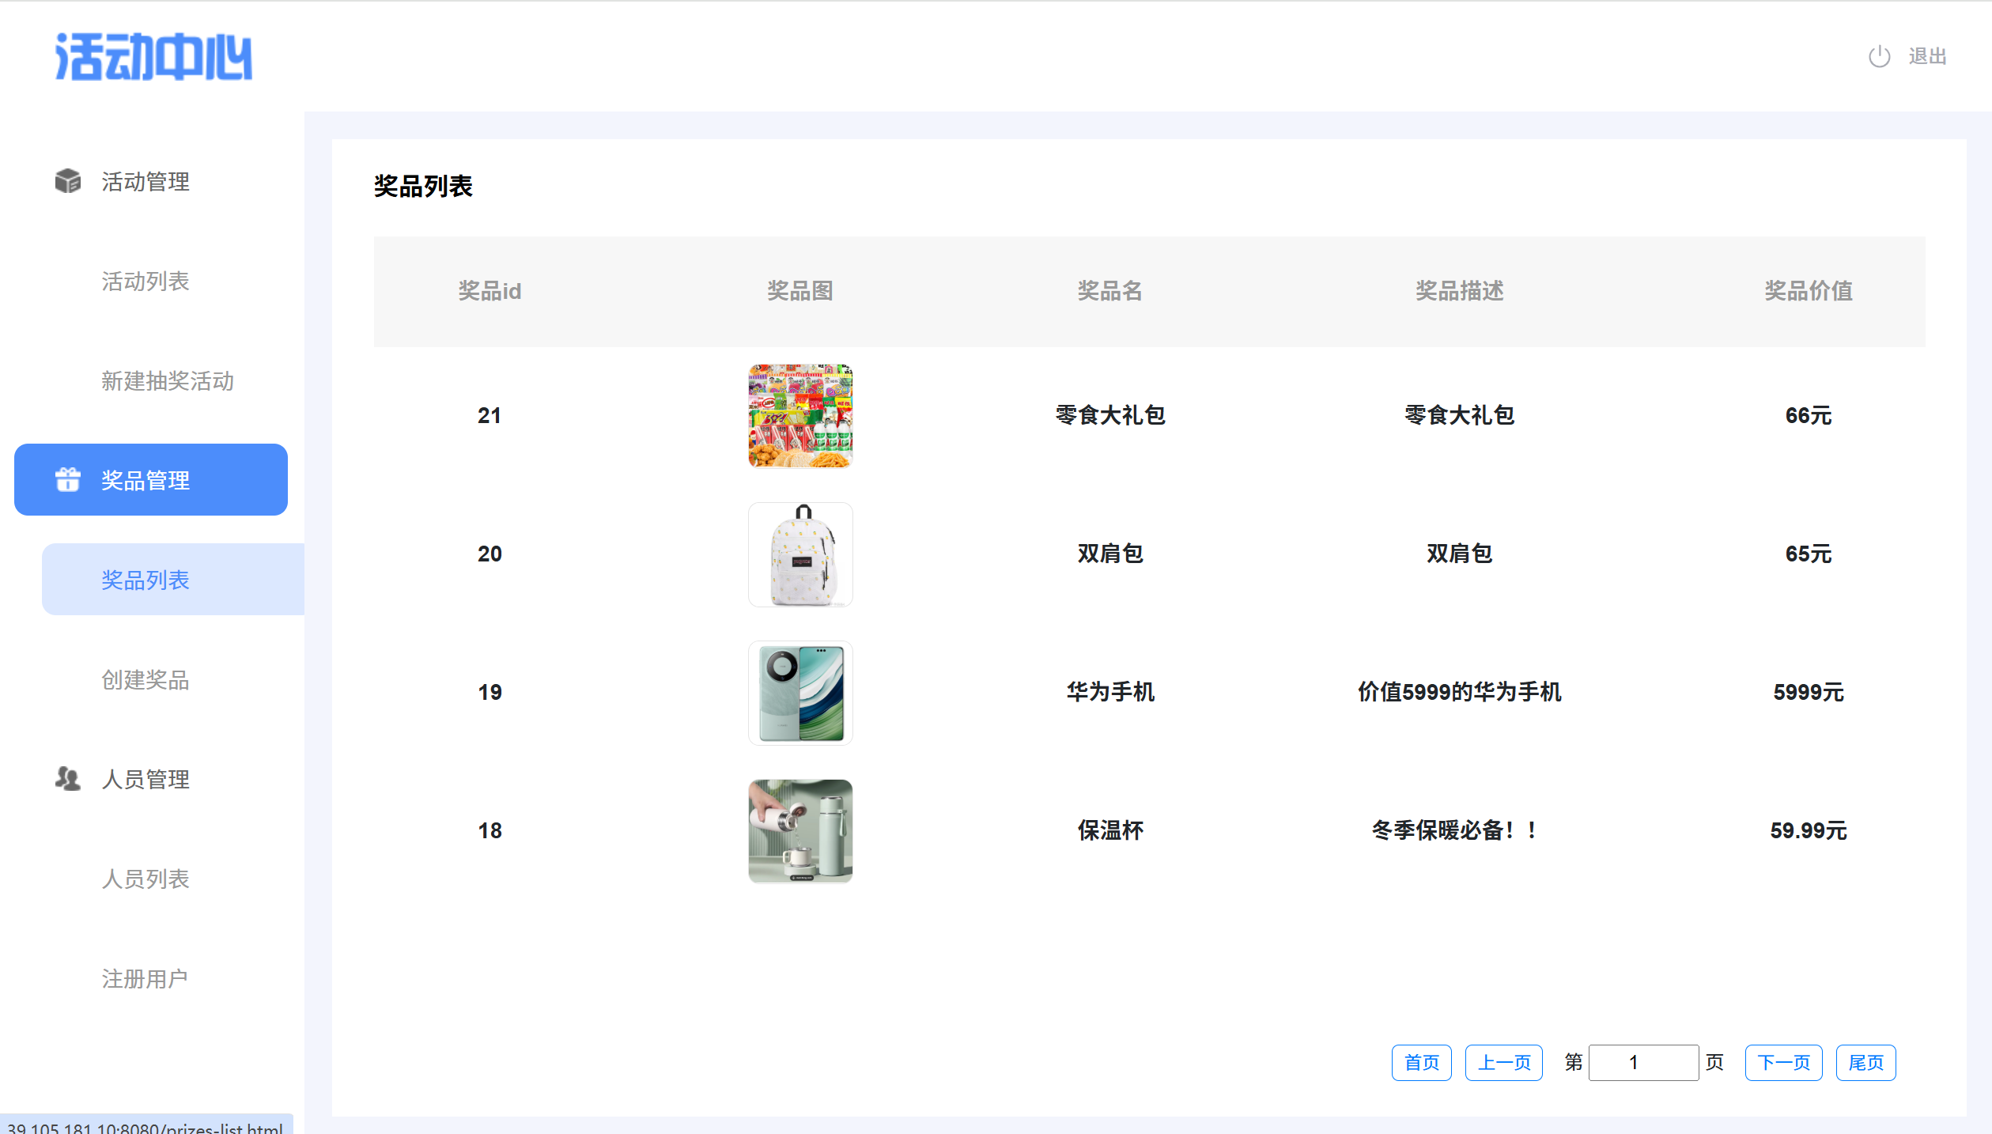
Task: Open the backpack prize image
Action: pyautogui.click(x=800, y=554)
